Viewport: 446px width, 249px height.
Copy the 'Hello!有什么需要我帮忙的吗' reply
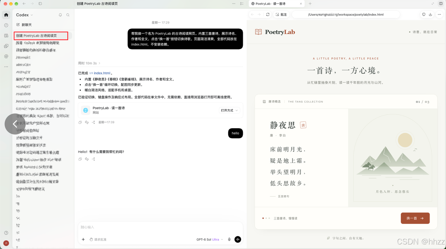pos(80,159)
